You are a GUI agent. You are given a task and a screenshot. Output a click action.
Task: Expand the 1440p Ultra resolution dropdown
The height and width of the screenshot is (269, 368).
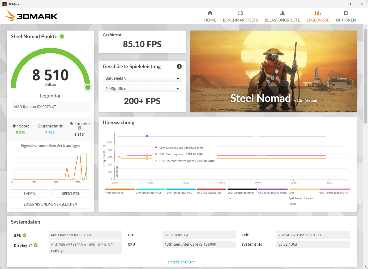142,88
